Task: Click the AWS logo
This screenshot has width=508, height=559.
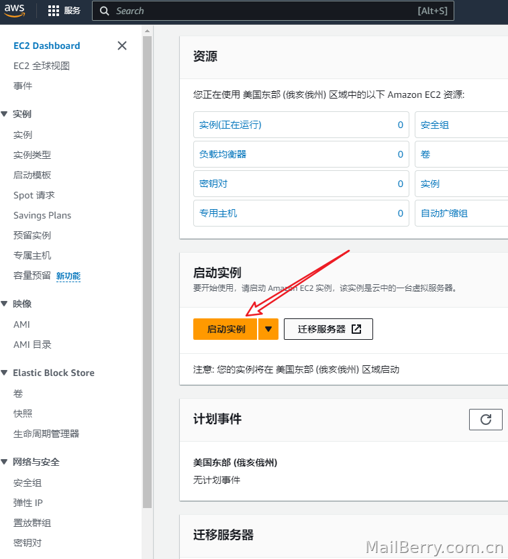Action: coord(14,10)
